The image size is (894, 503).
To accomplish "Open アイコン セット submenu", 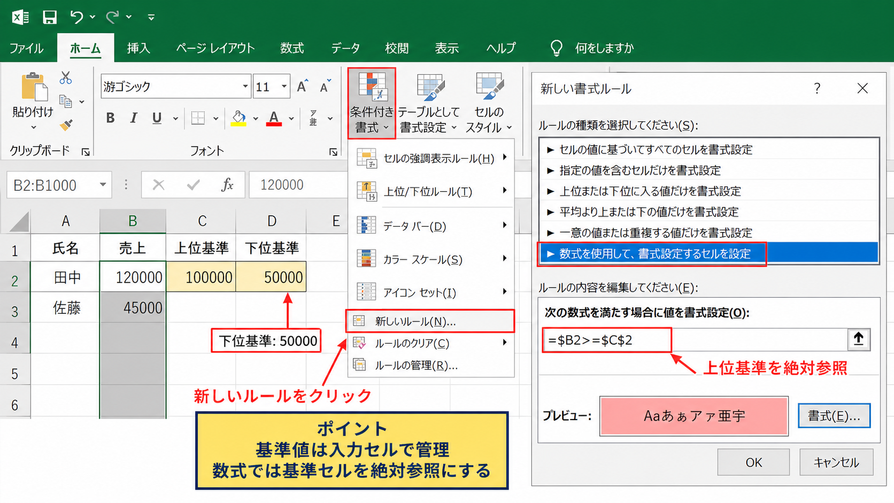I will (431, 292).
